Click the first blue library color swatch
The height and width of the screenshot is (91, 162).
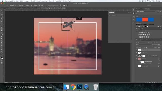[139, 20]
